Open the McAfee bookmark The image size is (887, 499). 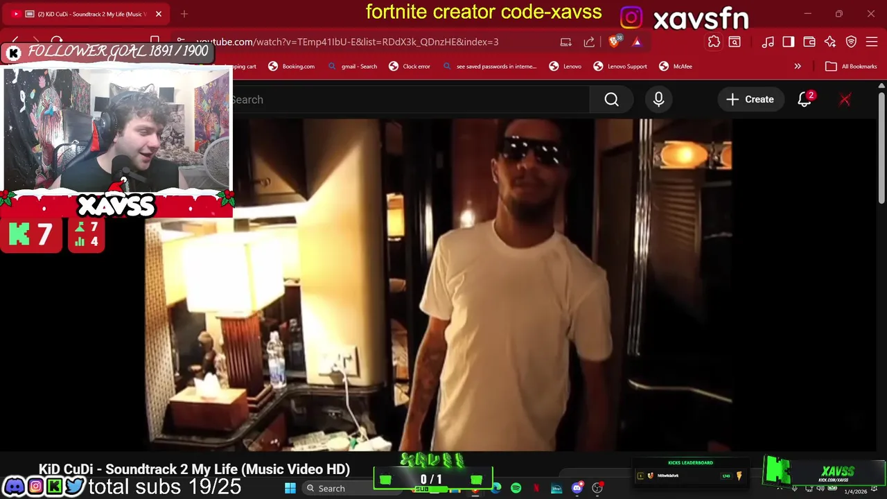(675, 67)
